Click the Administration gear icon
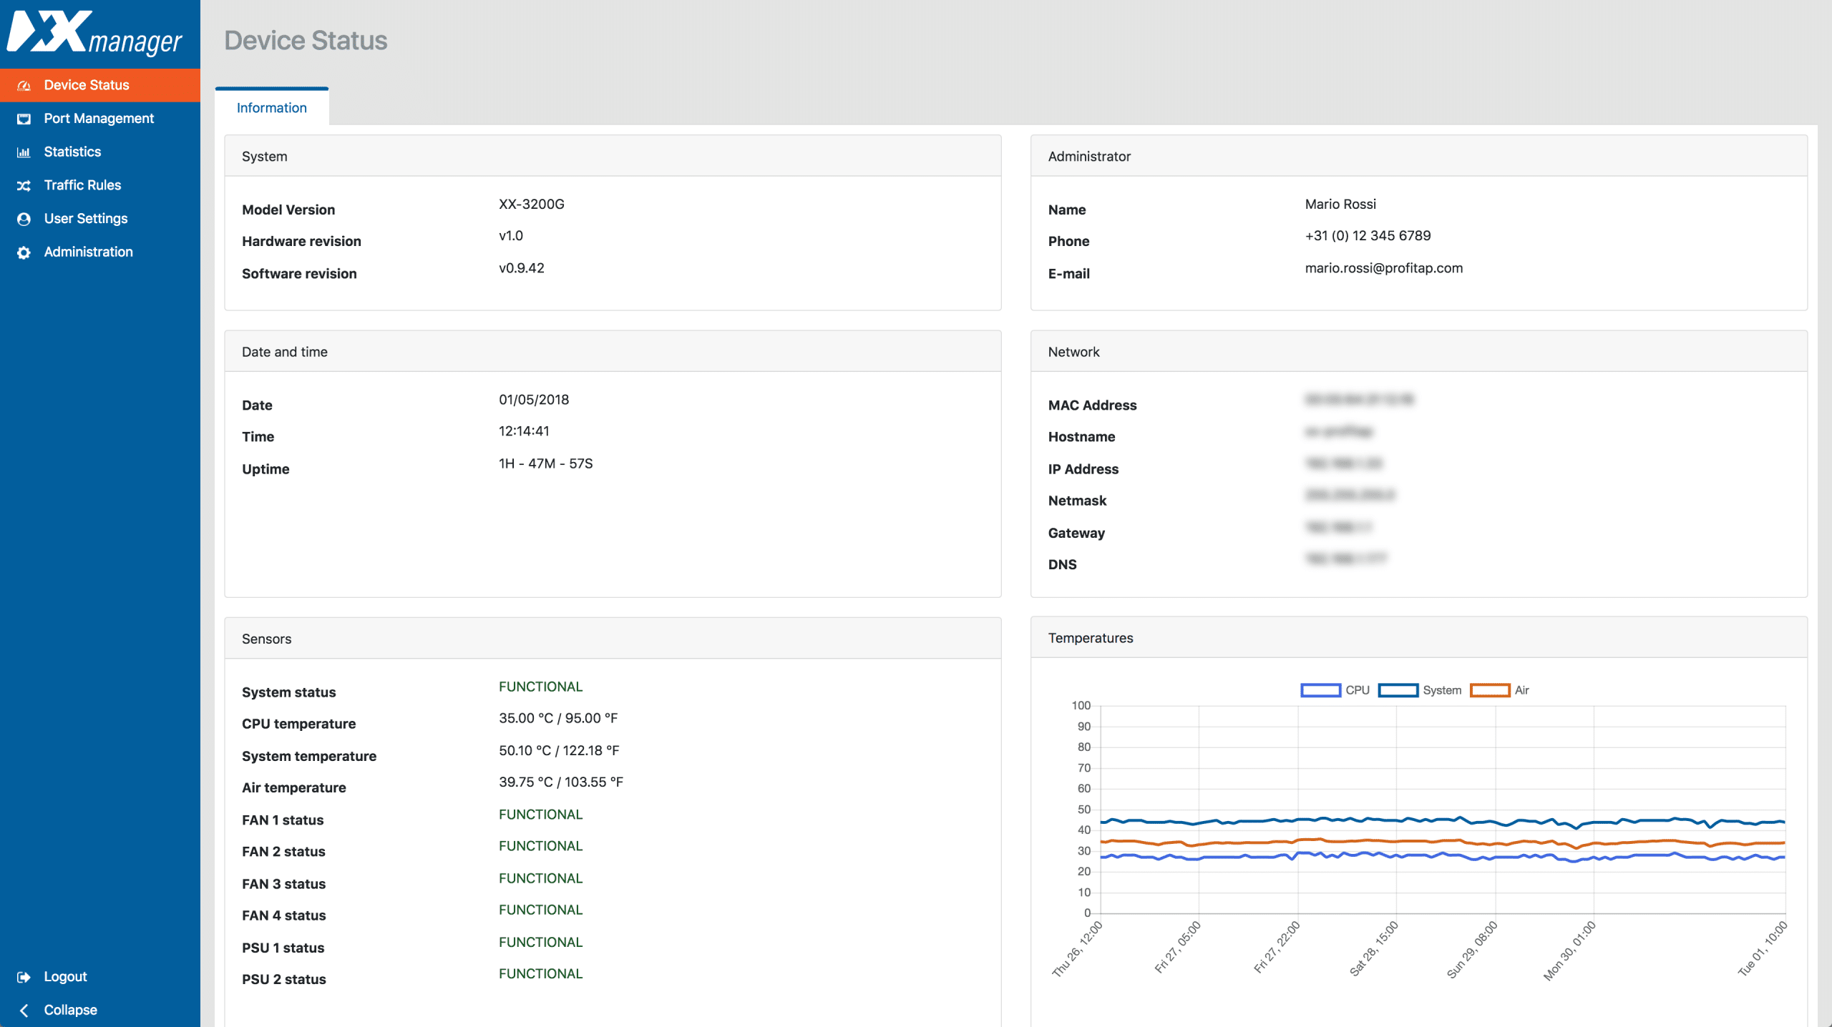The width and height of the screenshot is (1832, 1027). pos(24,252)
